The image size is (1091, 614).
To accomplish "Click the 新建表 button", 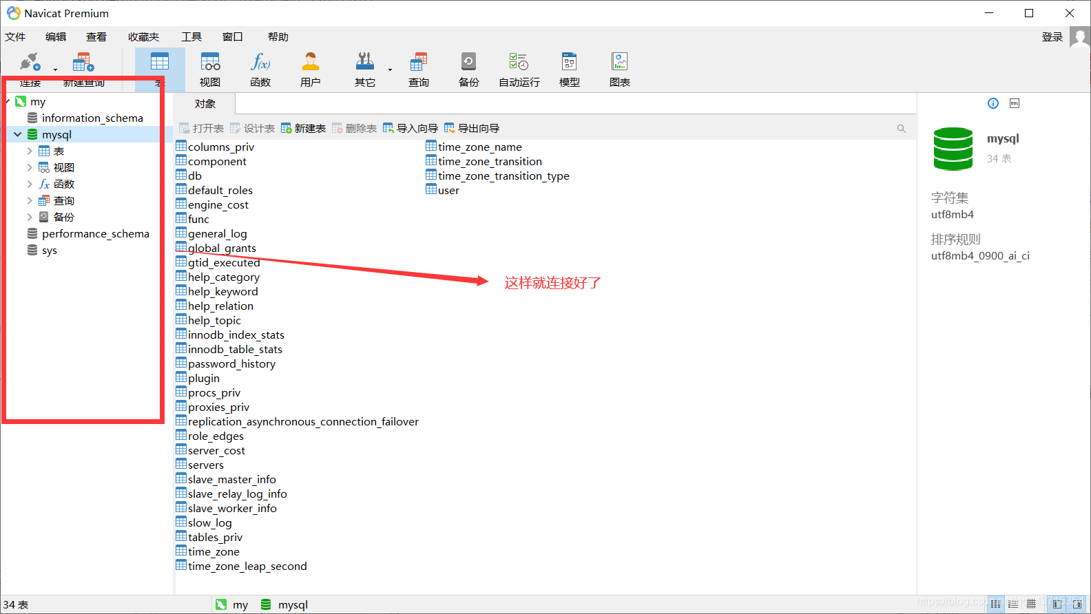I will (x=303, y=129).
